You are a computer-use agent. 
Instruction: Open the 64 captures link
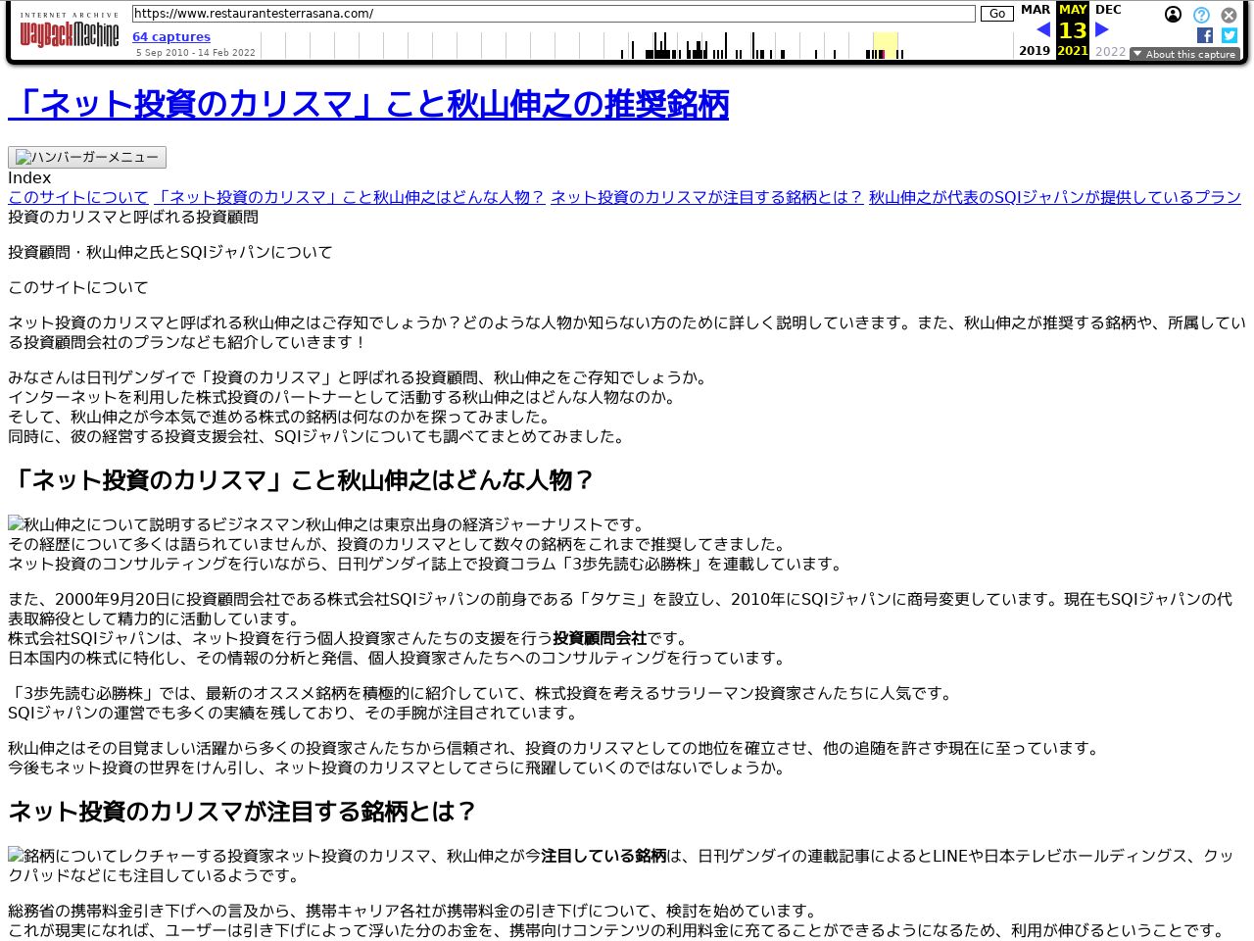171,37
